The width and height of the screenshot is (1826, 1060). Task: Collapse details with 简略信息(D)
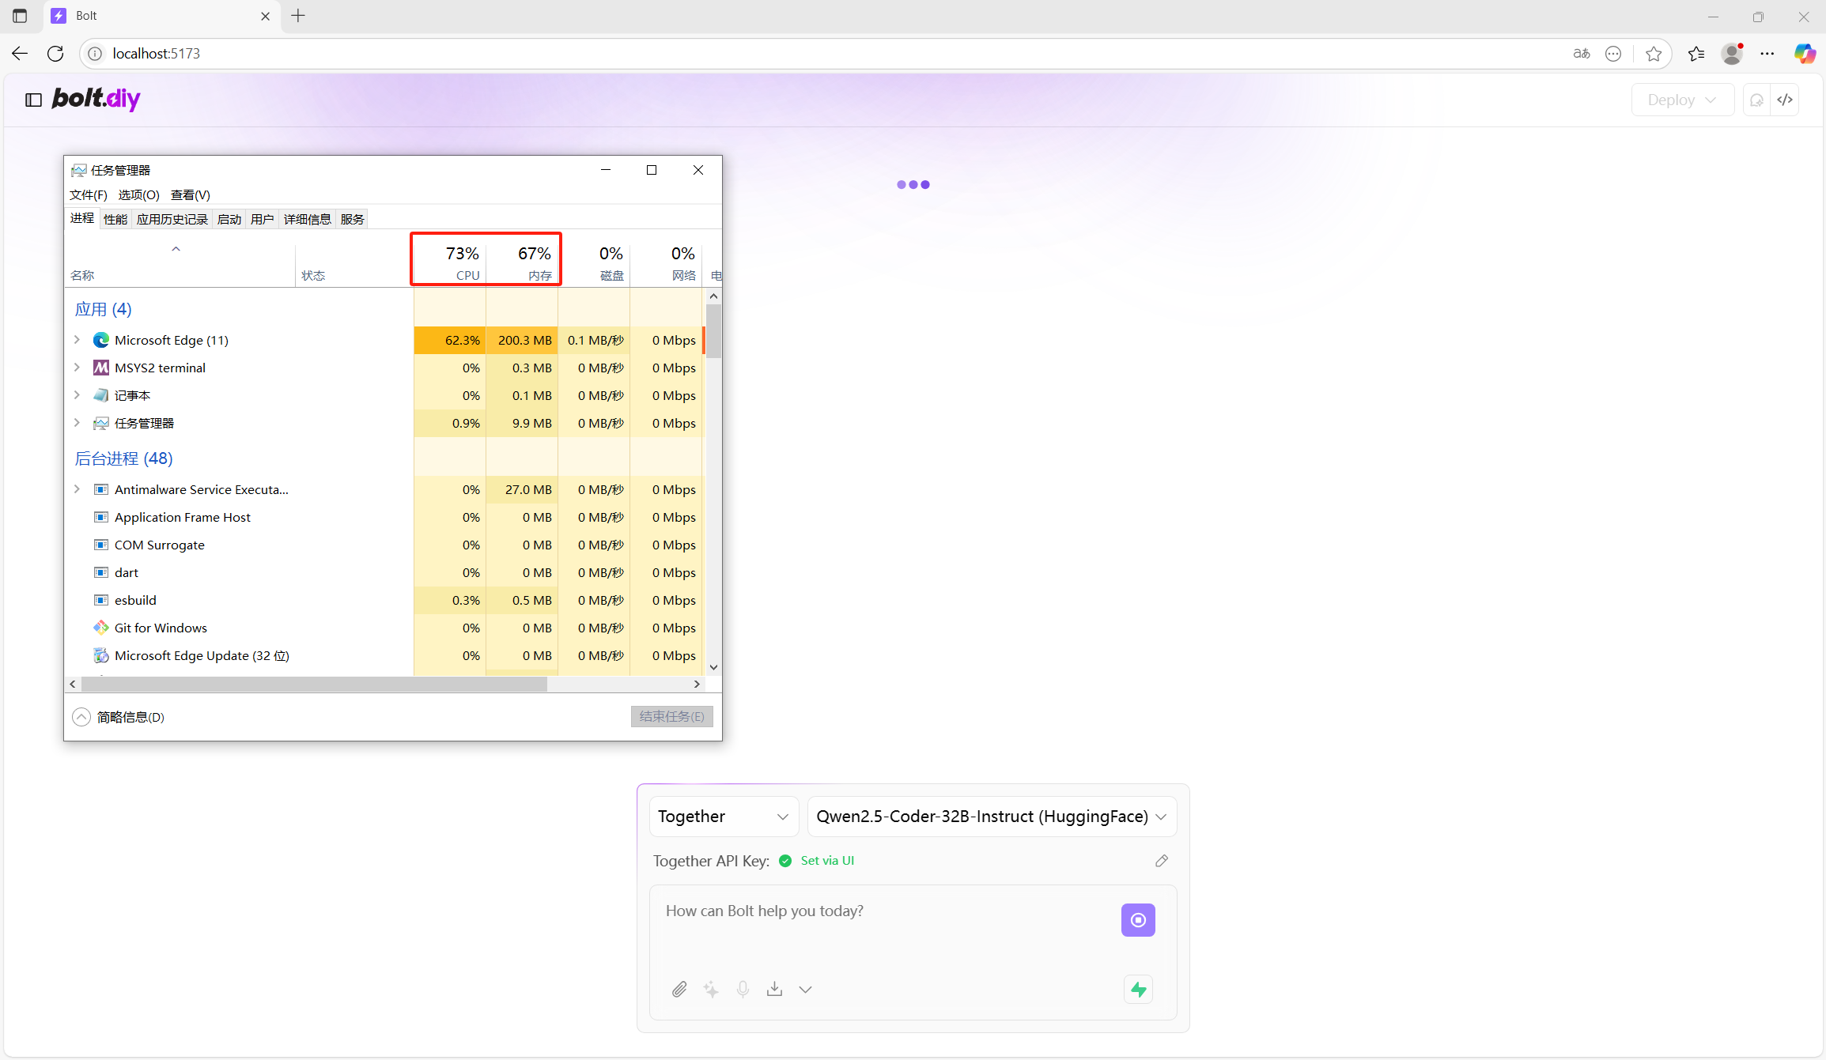[x=119, y=717]
